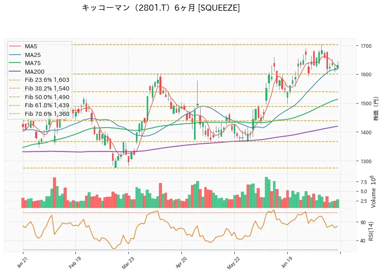The height and width of the screenshot is (274, 383).
Task: Click the May 22 date axis label
Action: tap(233, 262)
